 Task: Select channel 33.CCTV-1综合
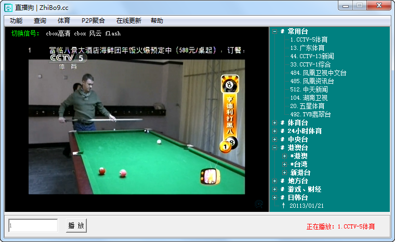(x=310, y=65)
